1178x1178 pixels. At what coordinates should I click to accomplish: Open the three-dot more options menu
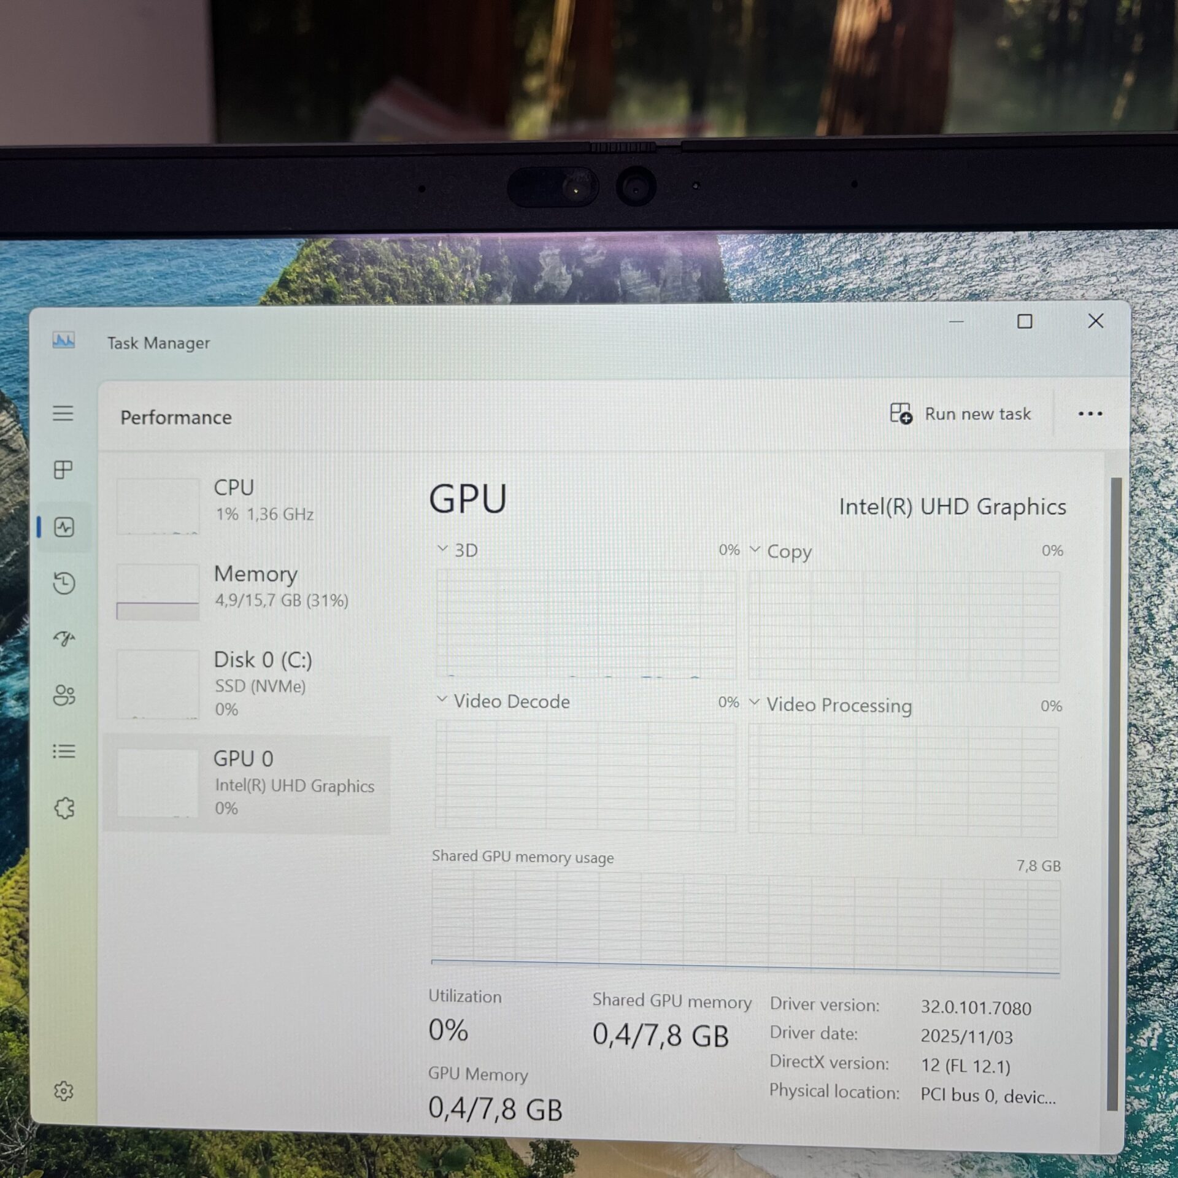1090,414
